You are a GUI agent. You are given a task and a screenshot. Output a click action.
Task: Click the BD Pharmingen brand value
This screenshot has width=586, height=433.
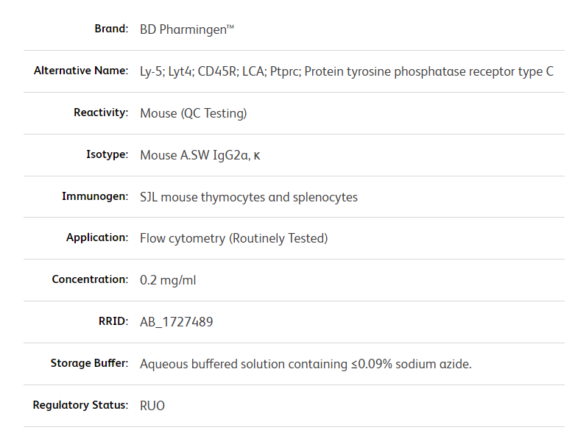[x=187, y=30]
